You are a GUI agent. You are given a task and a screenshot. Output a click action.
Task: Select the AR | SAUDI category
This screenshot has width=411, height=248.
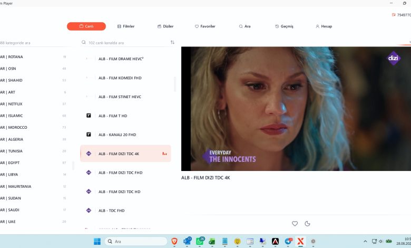[x=34, y=210]
